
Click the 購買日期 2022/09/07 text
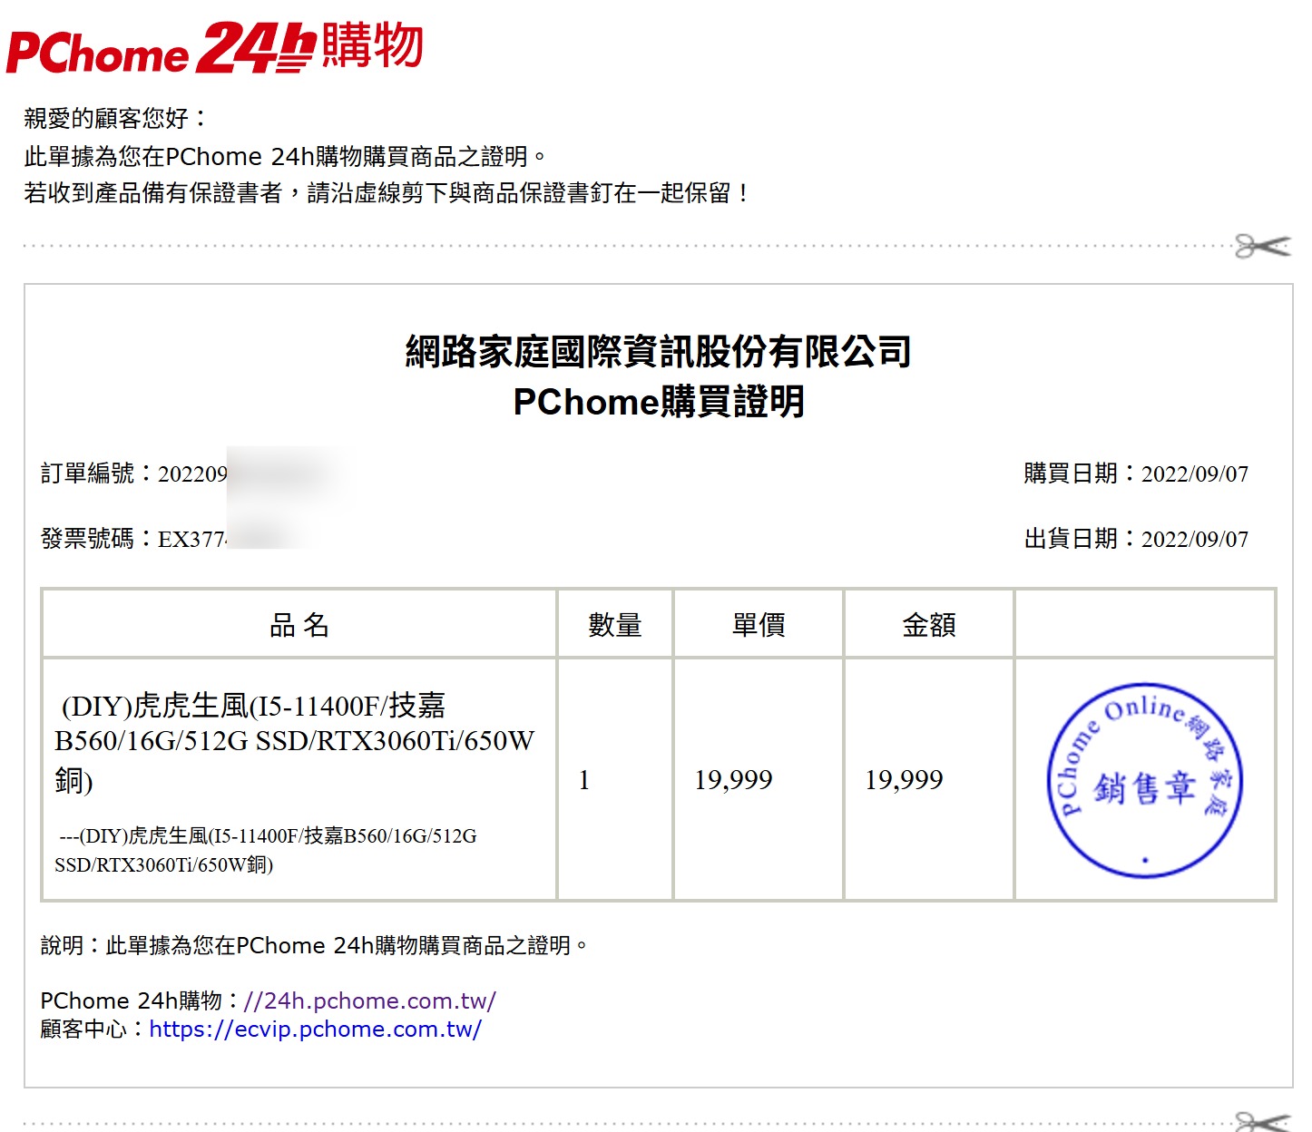pyautogui.click(x=1136, y=473)
